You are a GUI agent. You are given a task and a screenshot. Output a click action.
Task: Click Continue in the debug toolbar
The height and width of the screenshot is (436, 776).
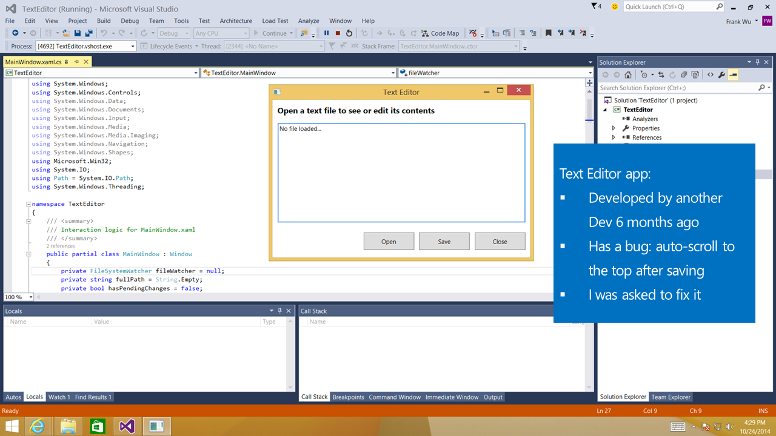point(274,33)
